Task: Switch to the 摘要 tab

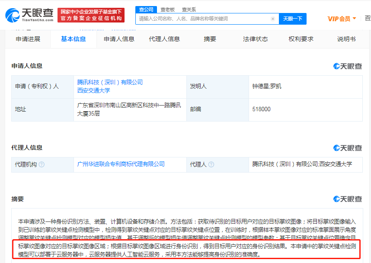Action: pos(210,39)
